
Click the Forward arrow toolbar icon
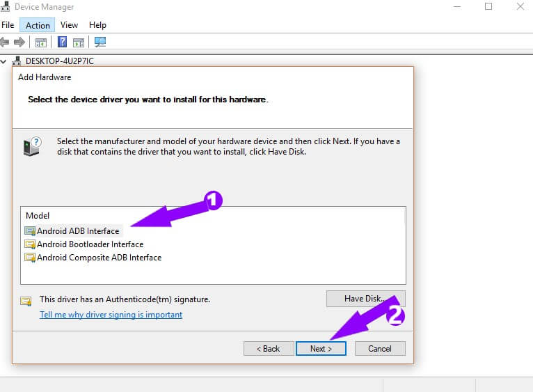pyautogui.click(x=19, y=42)
